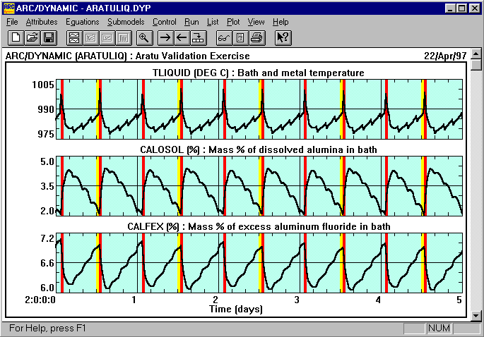Select the stacked strip-chart plot icon
The width and height of the screenshot is (484, 337).
coord(73,37)
